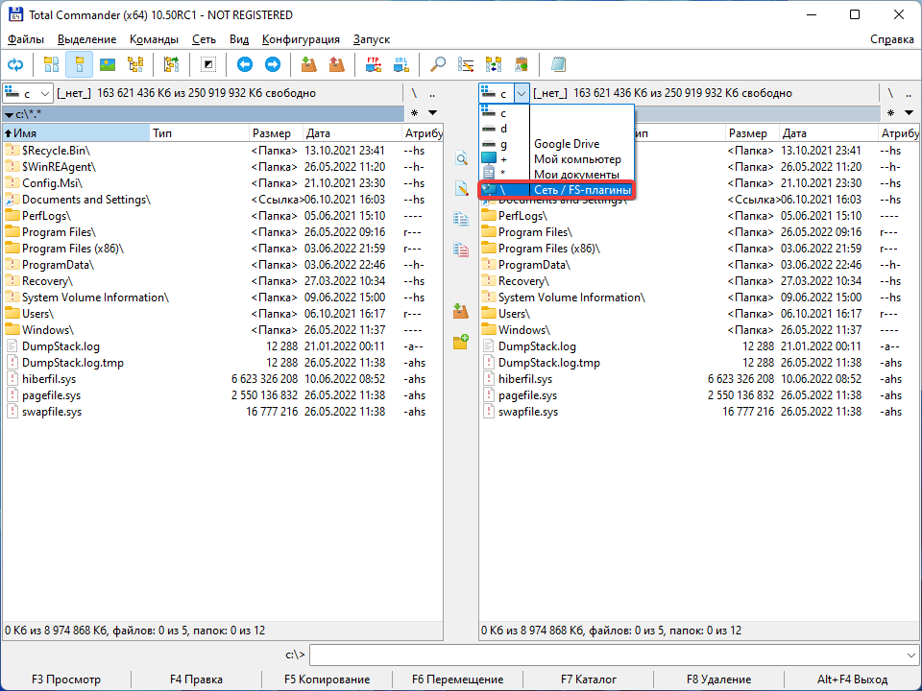Open the Find Files search tool
Image resolution: width=922 pixels, height=691 pixels.
click(x=437, y=64)
